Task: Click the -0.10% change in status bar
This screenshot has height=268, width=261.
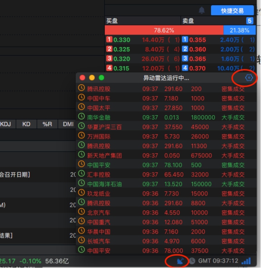Action: tap(30, 261)
